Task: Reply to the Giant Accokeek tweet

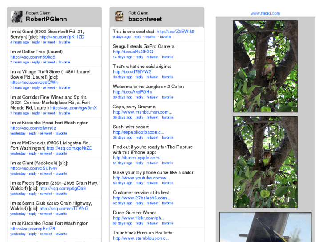Action: pyautogui.click(x=33, y=174)
